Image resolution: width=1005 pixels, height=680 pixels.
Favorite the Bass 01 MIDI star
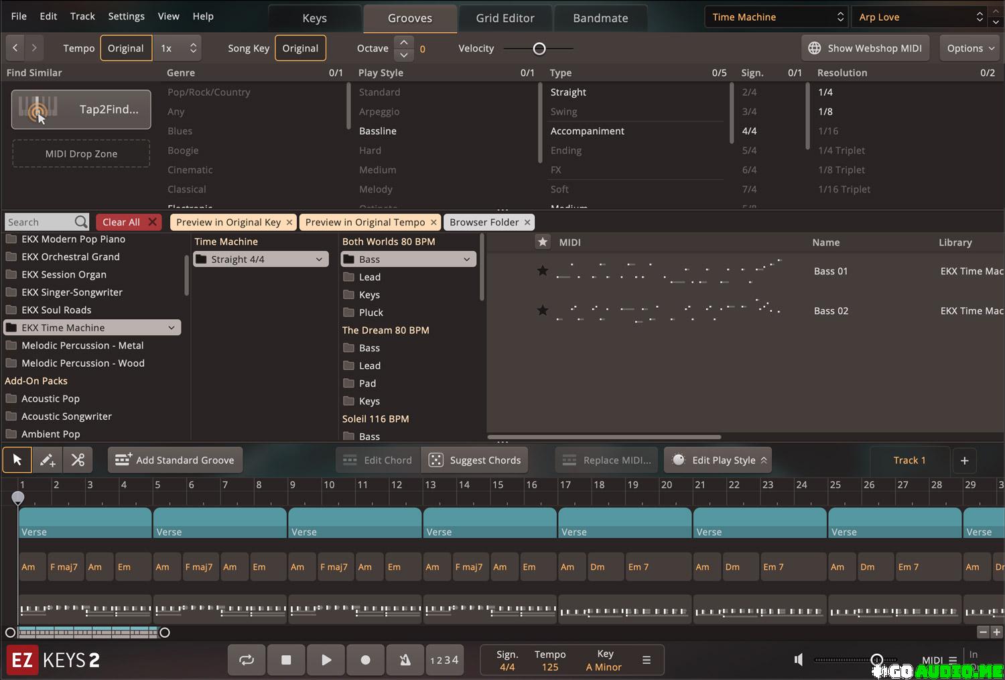tap(543, 271)
